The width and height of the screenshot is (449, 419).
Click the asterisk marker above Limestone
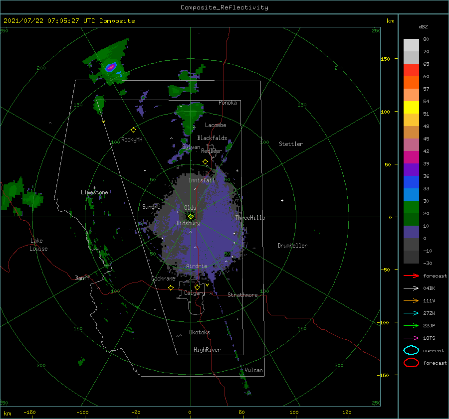[94, 188]
